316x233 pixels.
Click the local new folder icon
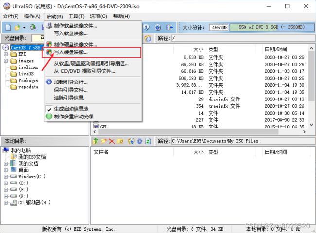coord(104,141)
